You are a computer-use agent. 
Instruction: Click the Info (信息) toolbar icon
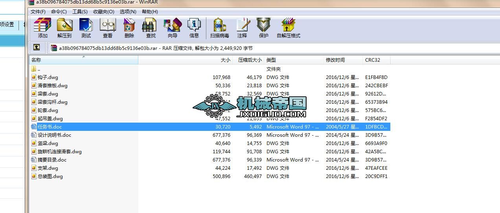(x=194, y=25)
